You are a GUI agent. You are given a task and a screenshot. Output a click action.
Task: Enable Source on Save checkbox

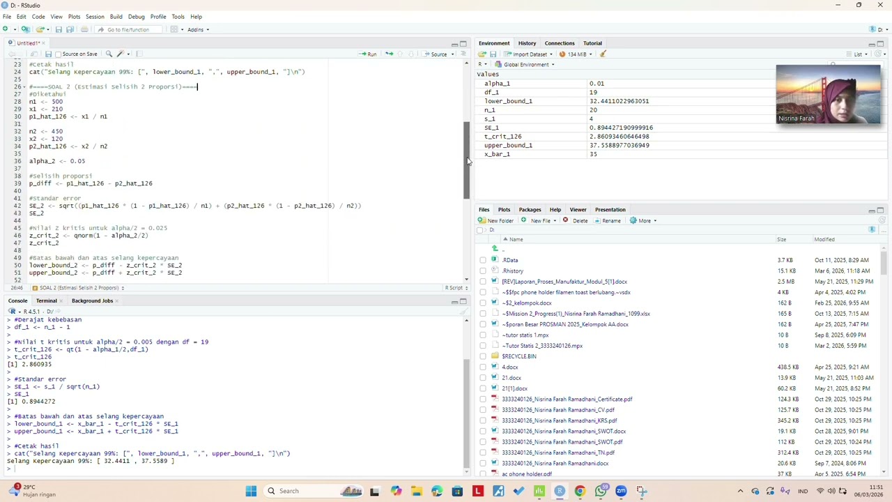coord(59,54)
